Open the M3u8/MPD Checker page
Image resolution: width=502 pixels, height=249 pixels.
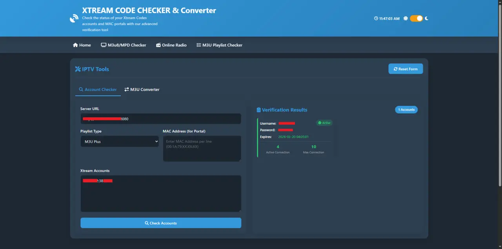124,45
